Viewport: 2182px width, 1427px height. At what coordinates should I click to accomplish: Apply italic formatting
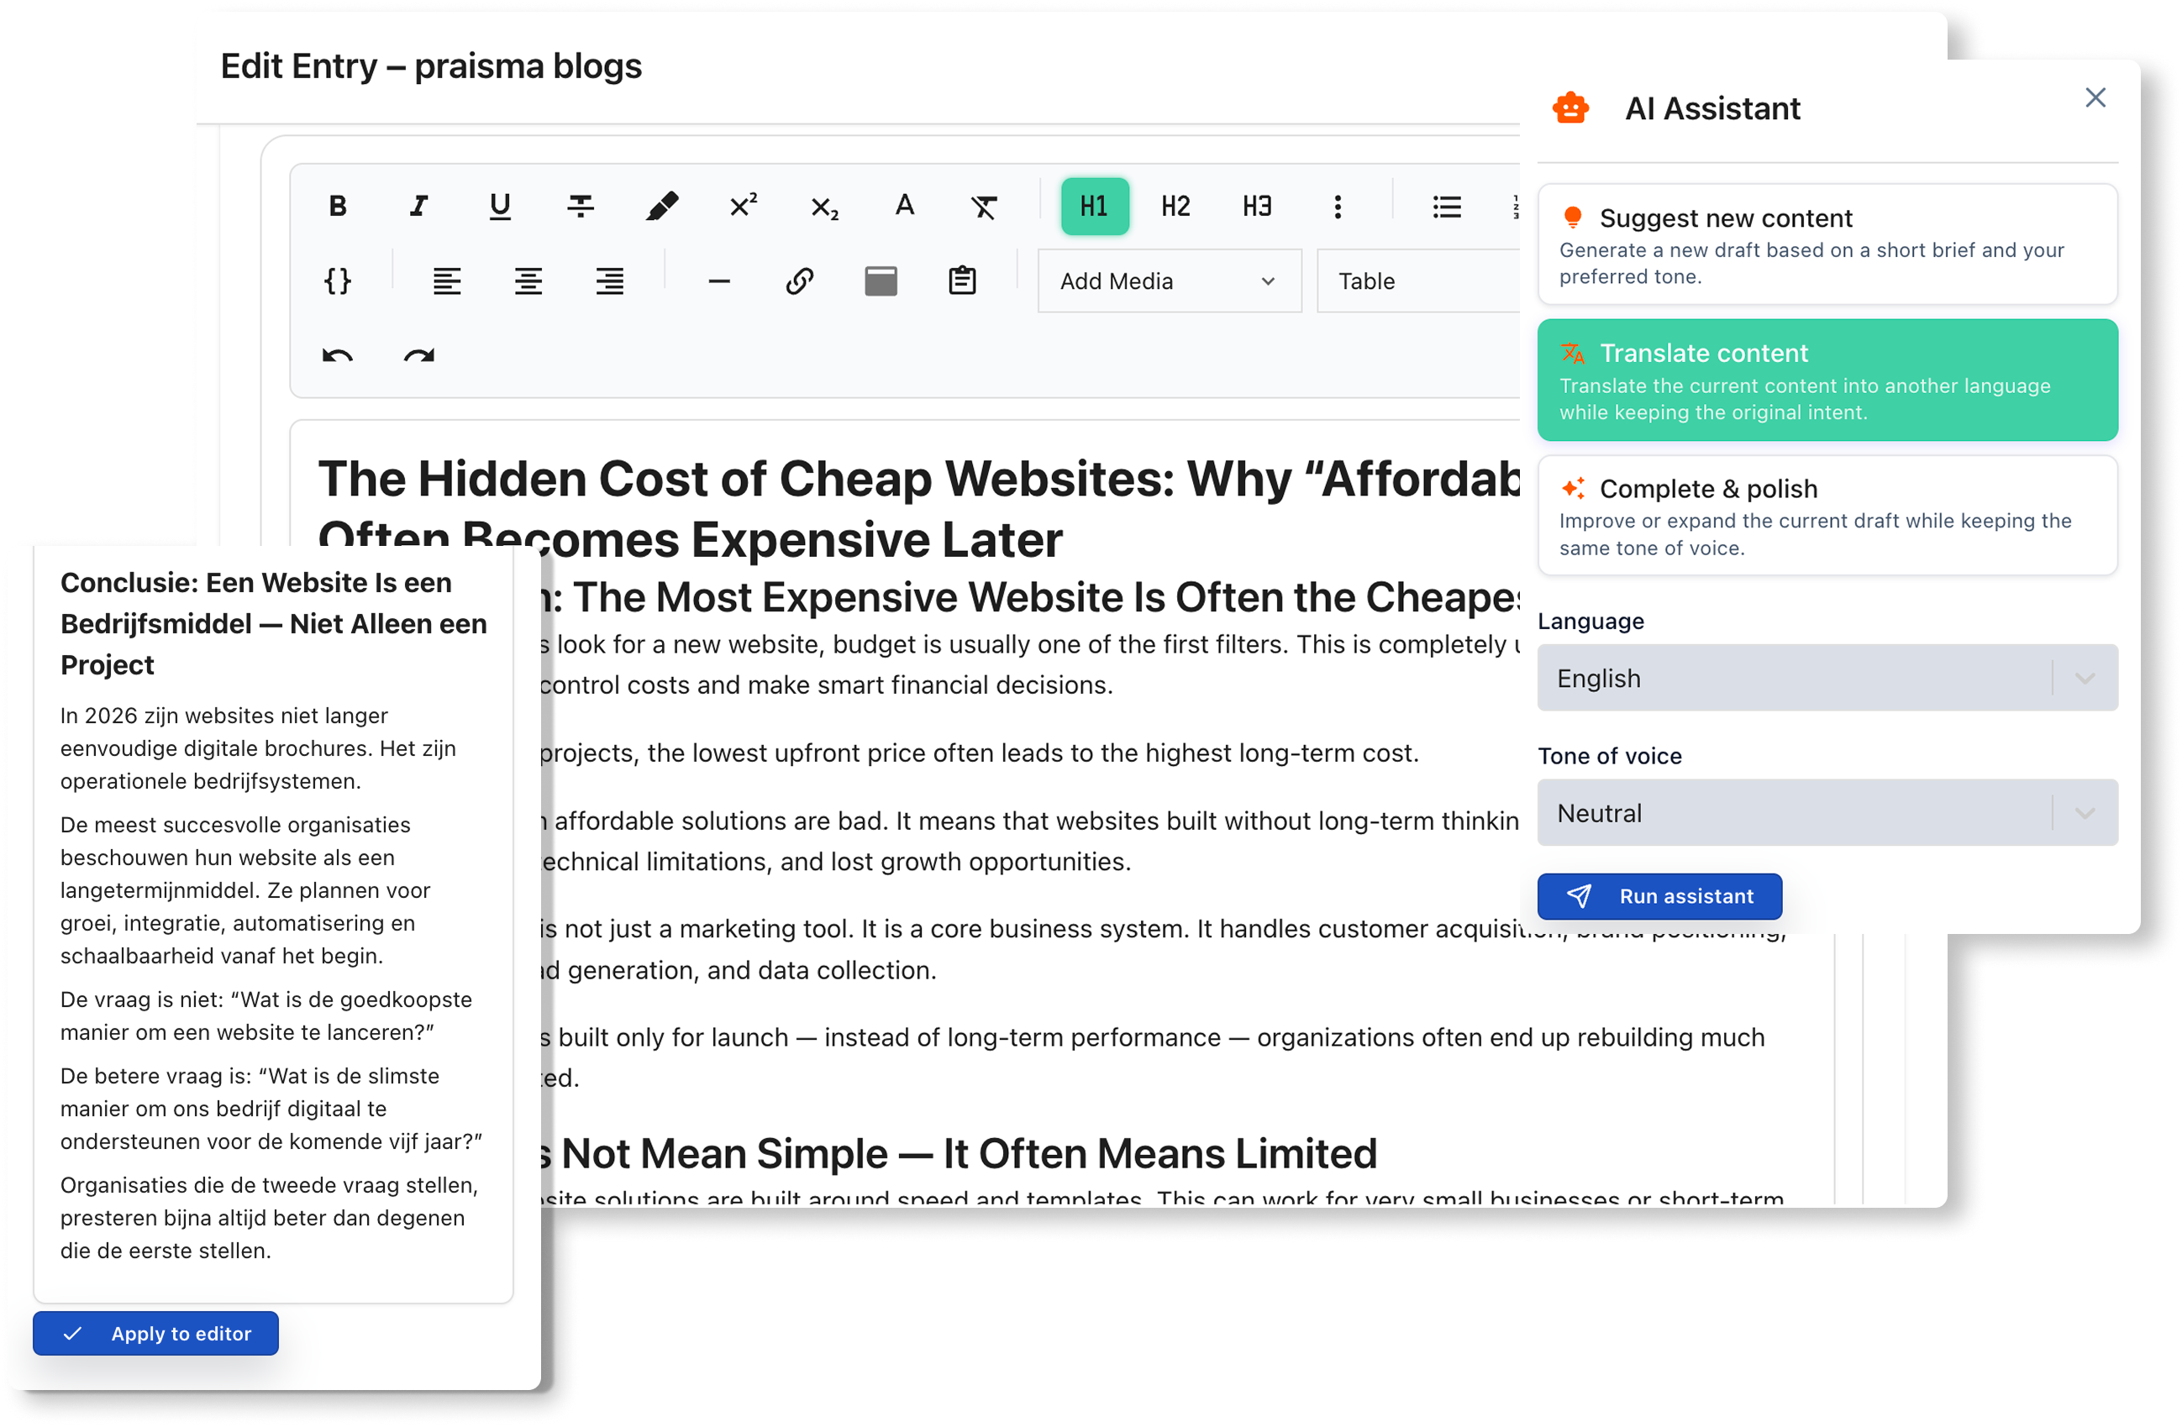pos(418,207)
